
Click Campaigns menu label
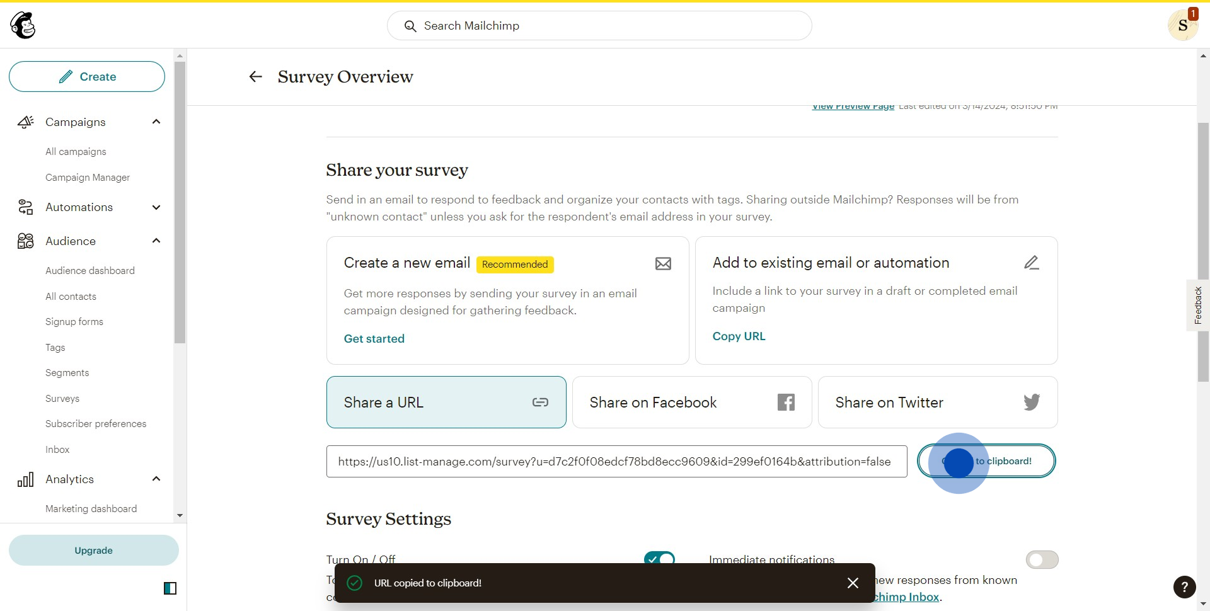[76, 122]
